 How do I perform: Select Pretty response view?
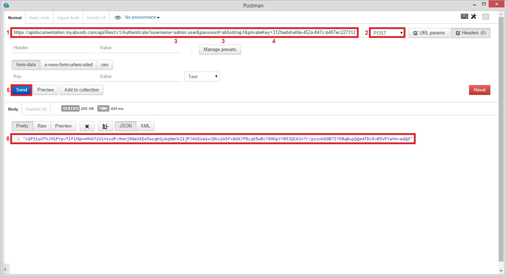click(x=22, y=126)
